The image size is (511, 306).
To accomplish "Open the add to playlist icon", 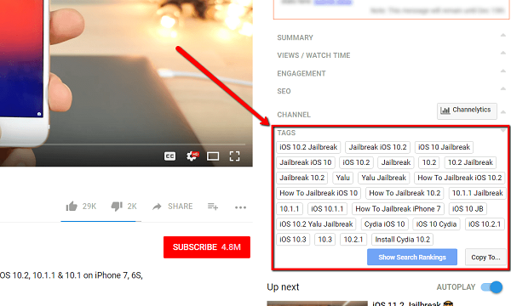I will tap(213, 207).
